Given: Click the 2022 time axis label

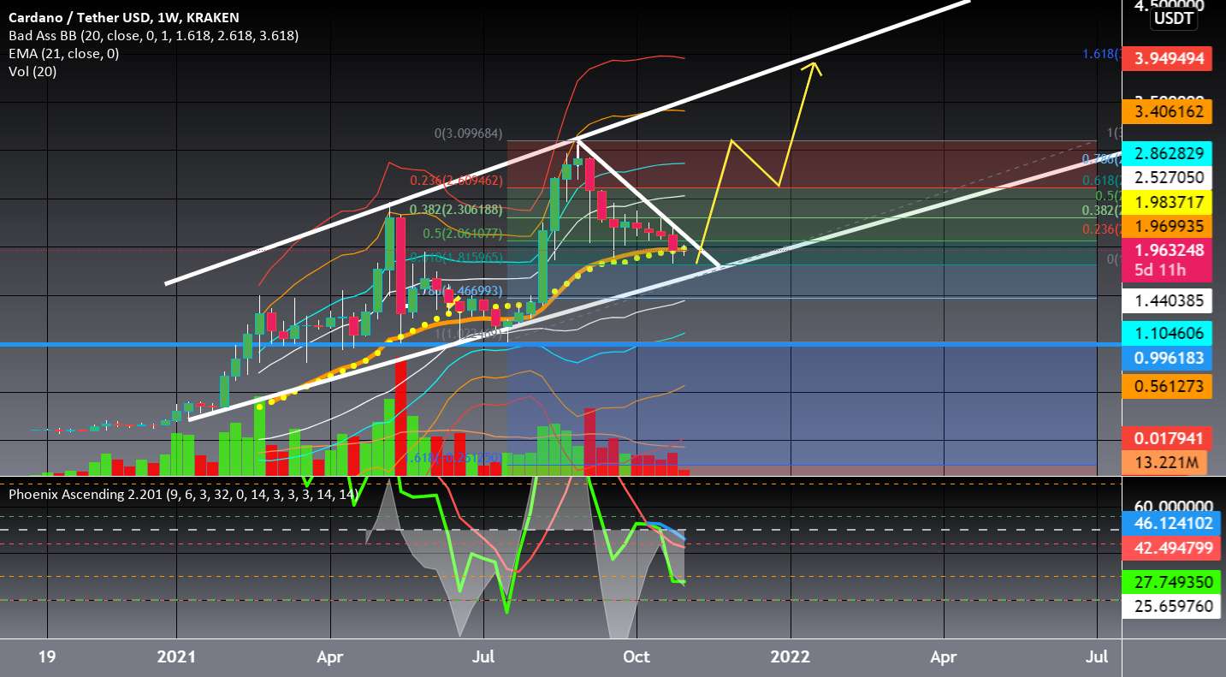Looking at the screenshot, I should (x=791, y=657).
